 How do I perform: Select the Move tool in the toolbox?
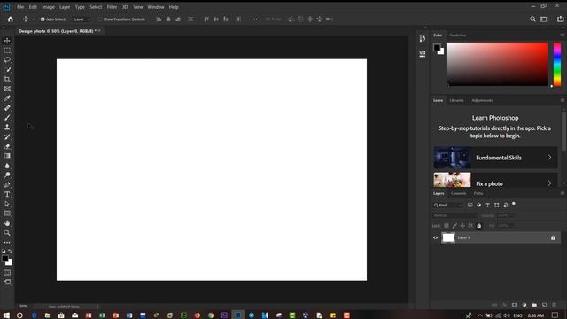pyautogui.click(x=7, y=41)
